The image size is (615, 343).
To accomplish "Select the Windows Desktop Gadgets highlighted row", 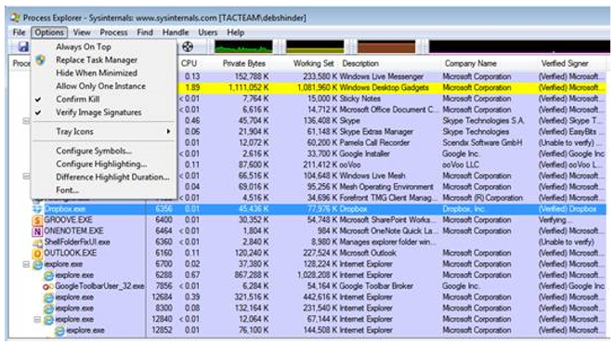I will coord(392,87).
